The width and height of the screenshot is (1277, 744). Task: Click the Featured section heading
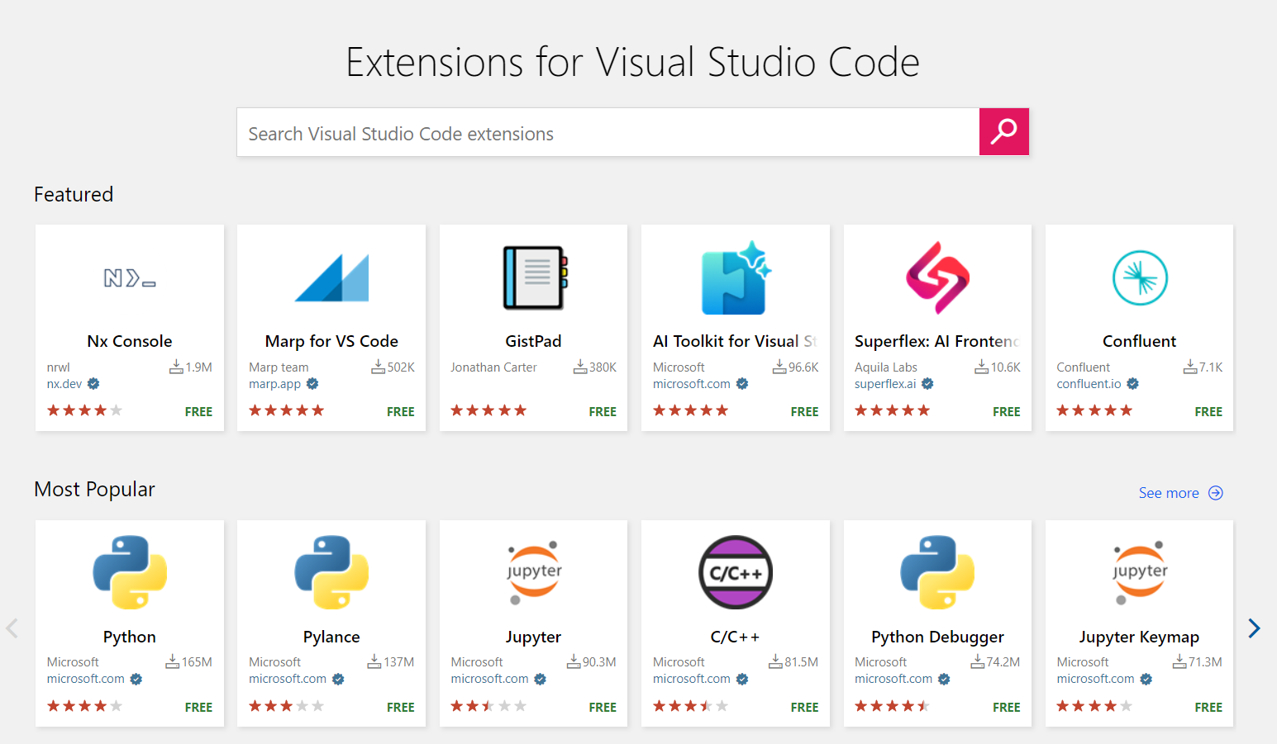[x=74, y=194]
